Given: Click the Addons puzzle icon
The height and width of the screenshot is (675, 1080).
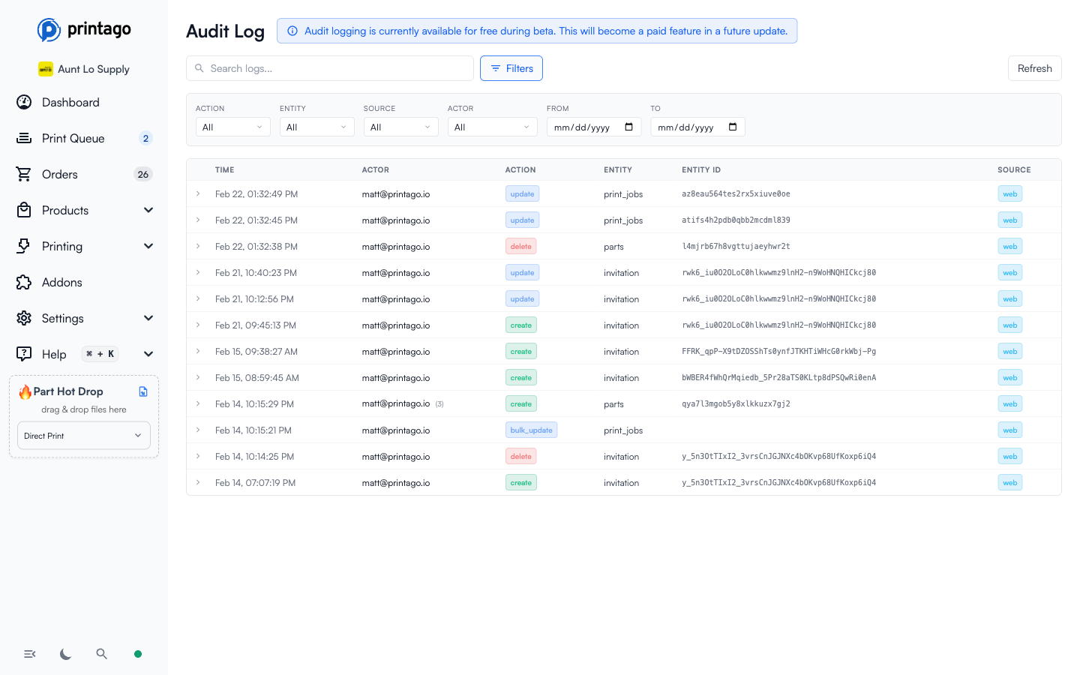Looking at the screenshot, I should coord(23,282).
